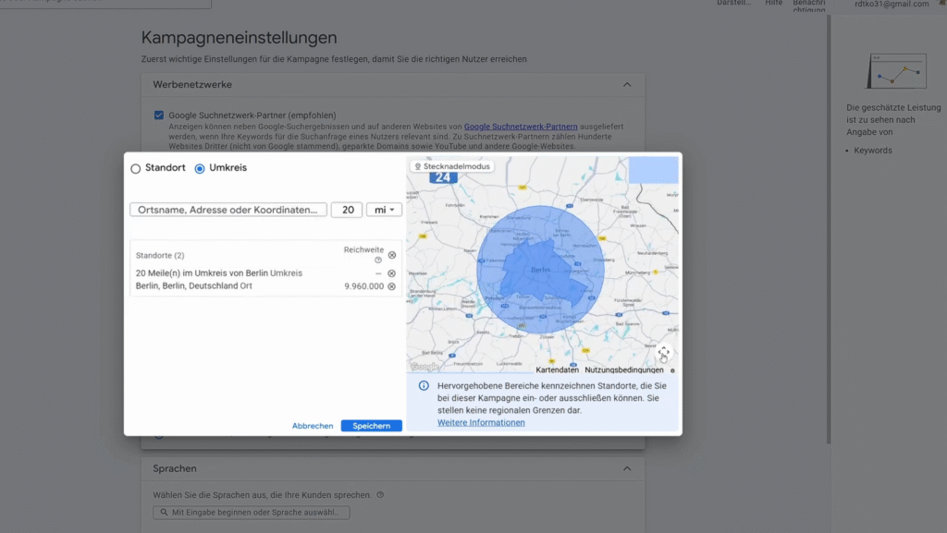Click the page vertical scrollbar
Viewport: 947px width, 533px height.
point(829,229)
